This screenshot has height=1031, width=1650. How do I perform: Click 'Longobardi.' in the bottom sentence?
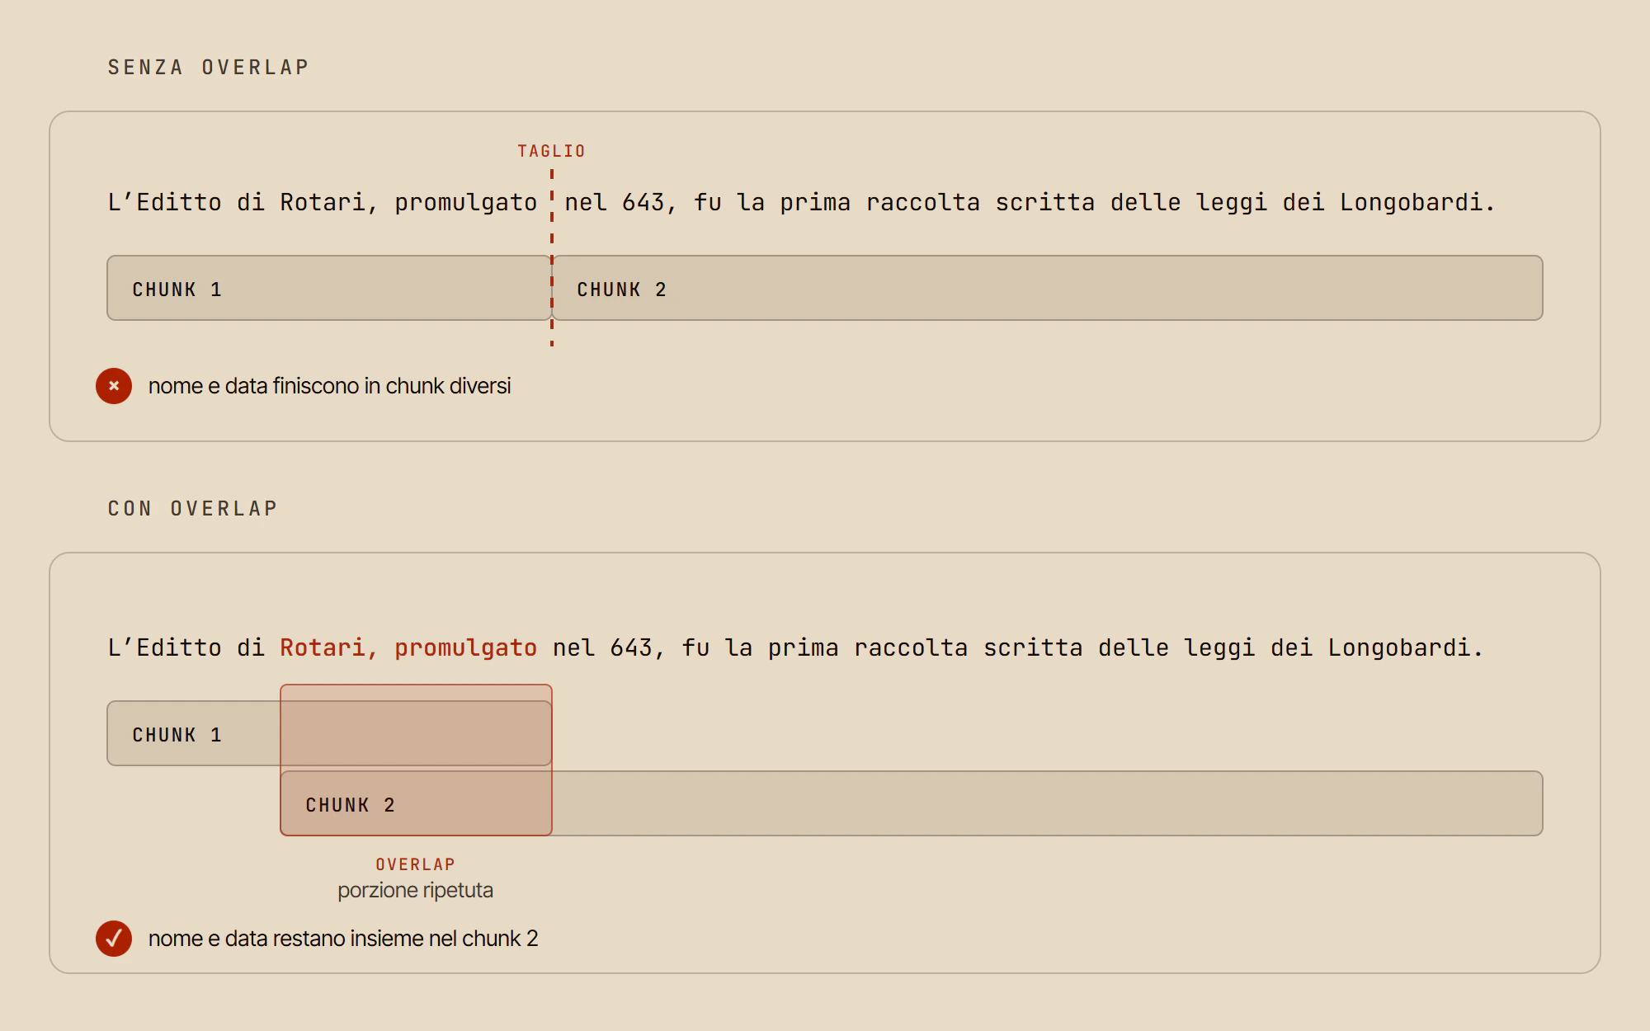[1406, 647]
